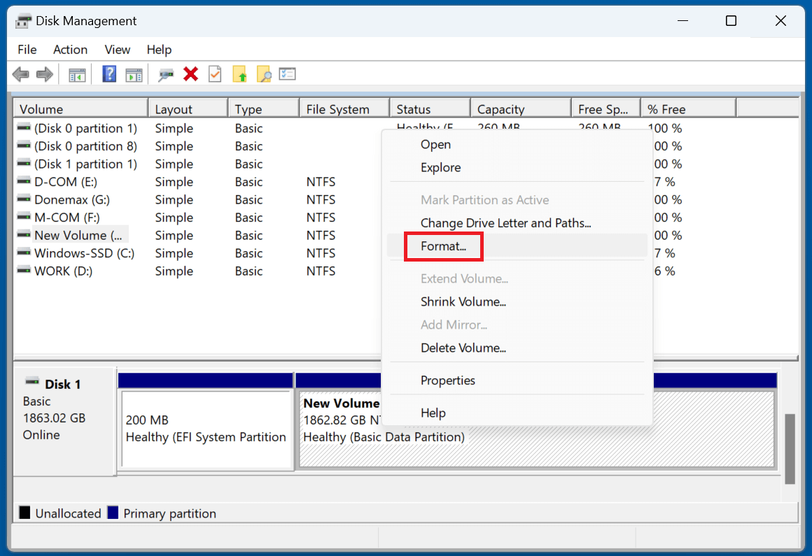The width and height of the screenshot is (812, 556).
Task: Open the Action menu
Action: click(70, 50)
